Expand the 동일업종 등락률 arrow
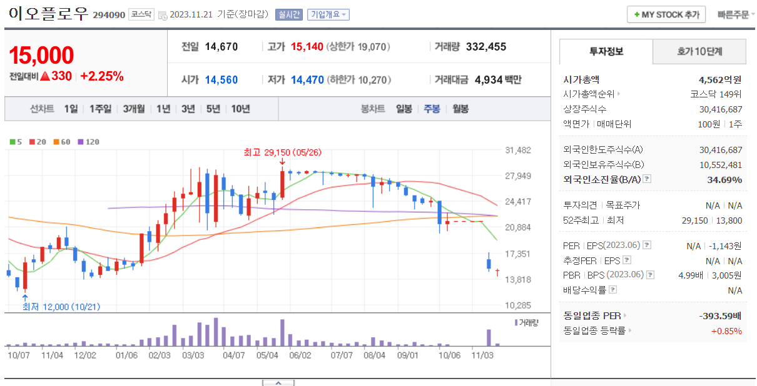Screen dimensions: 757x386 [629, 331]
